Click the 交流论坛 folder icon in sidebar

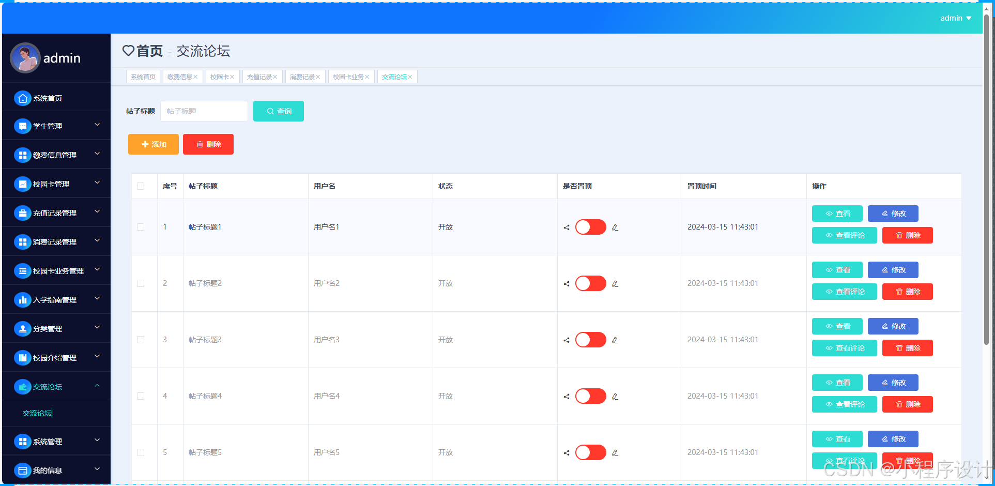tap(23, 387)
